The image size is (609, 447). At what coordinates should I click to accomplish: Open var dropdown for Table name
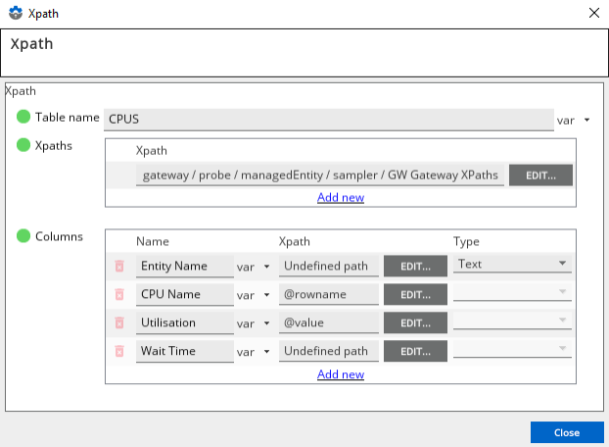click(x=574, y=120)
